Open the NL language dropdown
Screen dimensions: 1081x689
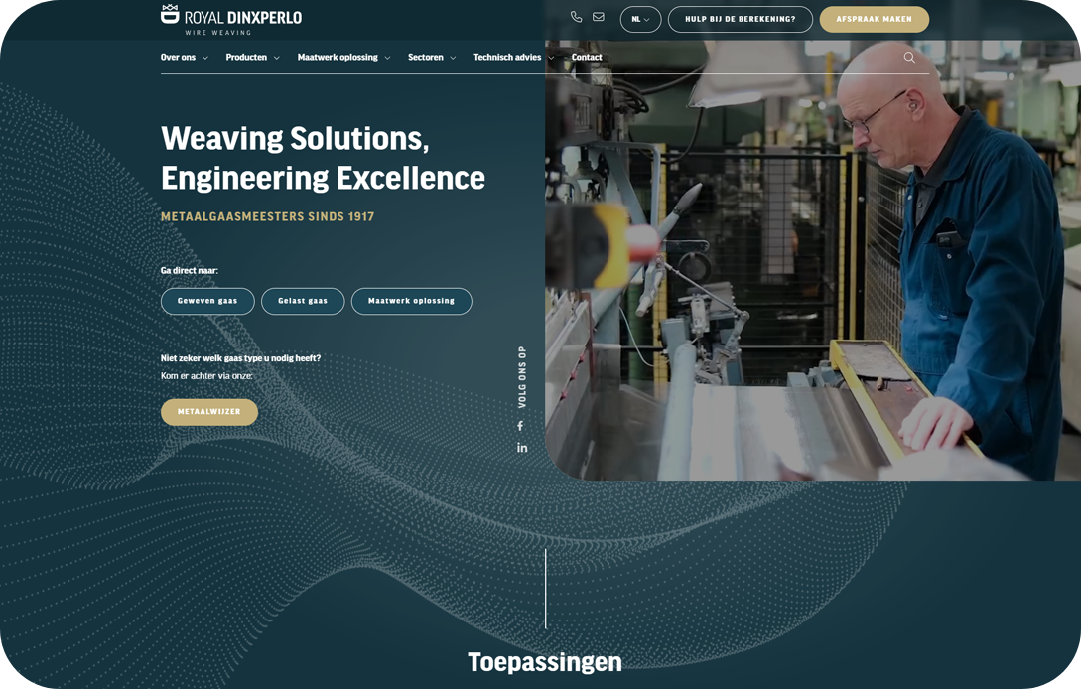(x=640, y=19)
